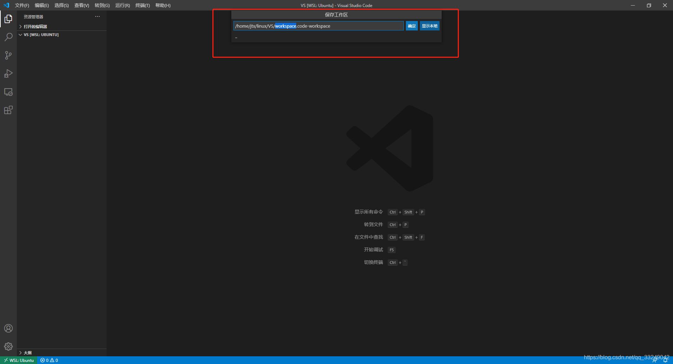Click the 转到文件 shortcut label
Screen dimensions: 673x364
[x=373, y=225]
